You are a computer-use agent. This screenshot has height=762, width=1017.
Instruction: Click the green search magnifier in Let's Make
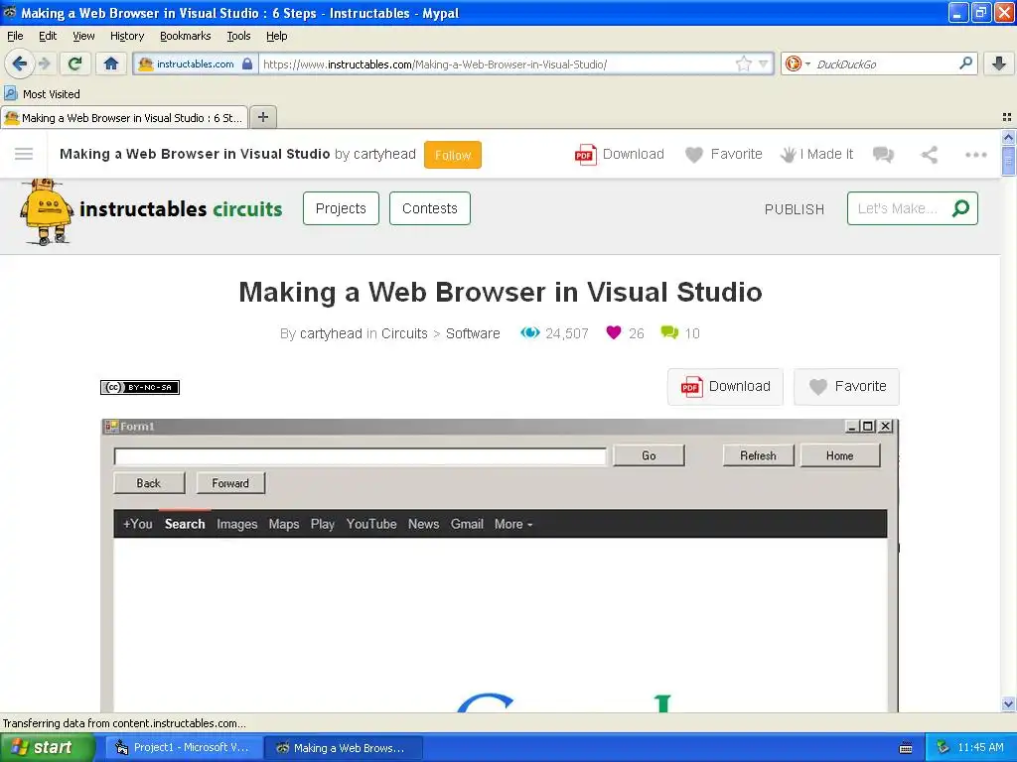coord(960,208)
